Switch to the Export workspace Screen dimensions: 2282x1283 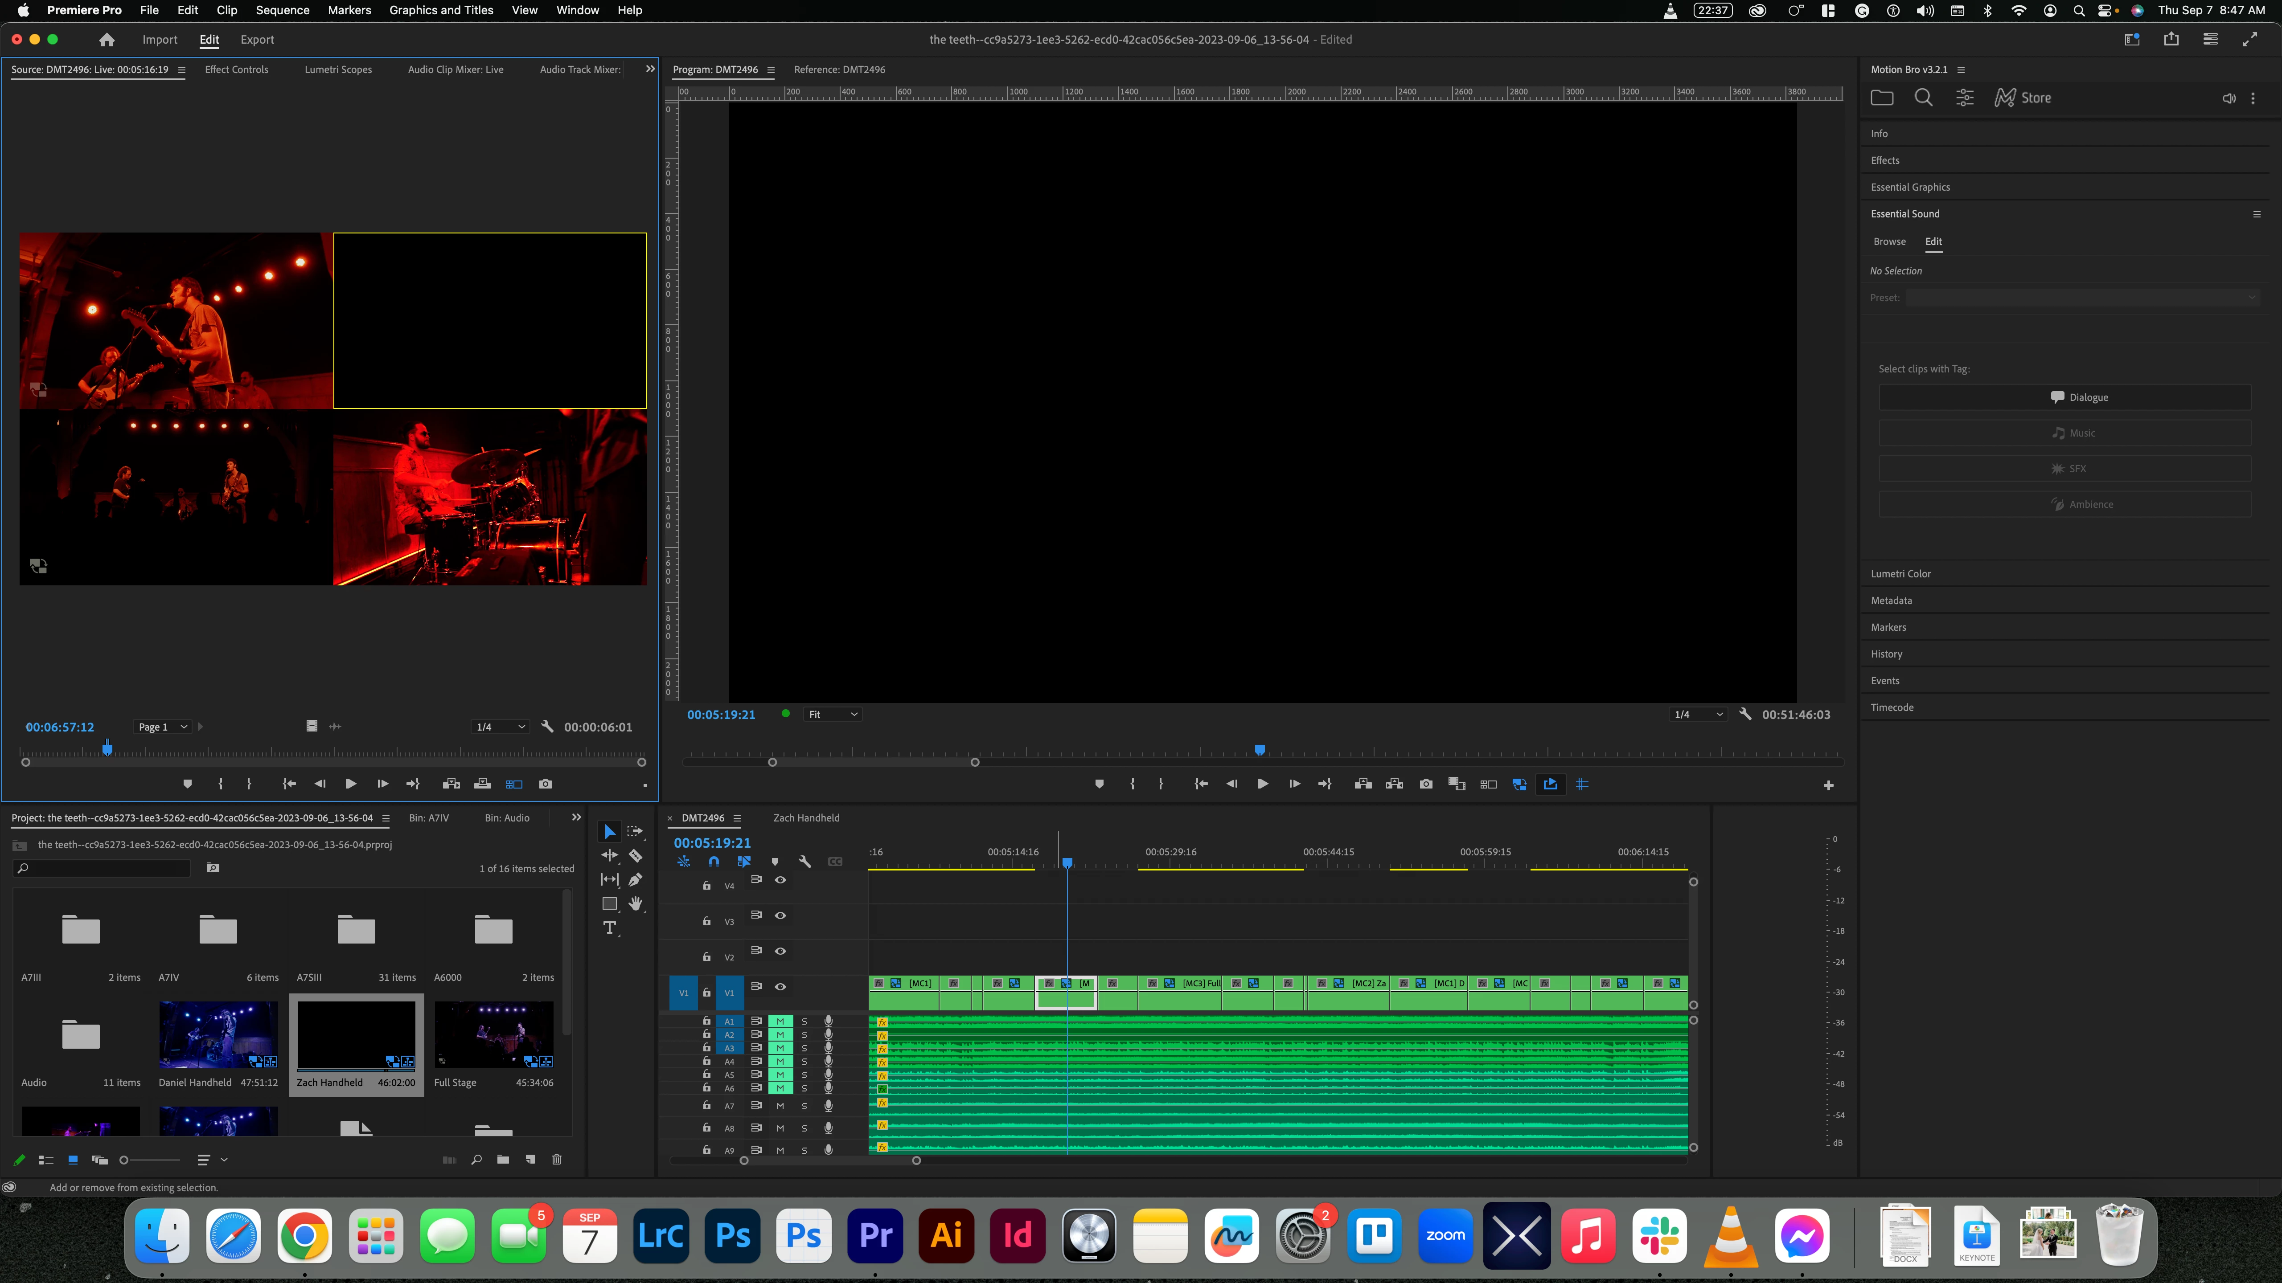point(257,39)
